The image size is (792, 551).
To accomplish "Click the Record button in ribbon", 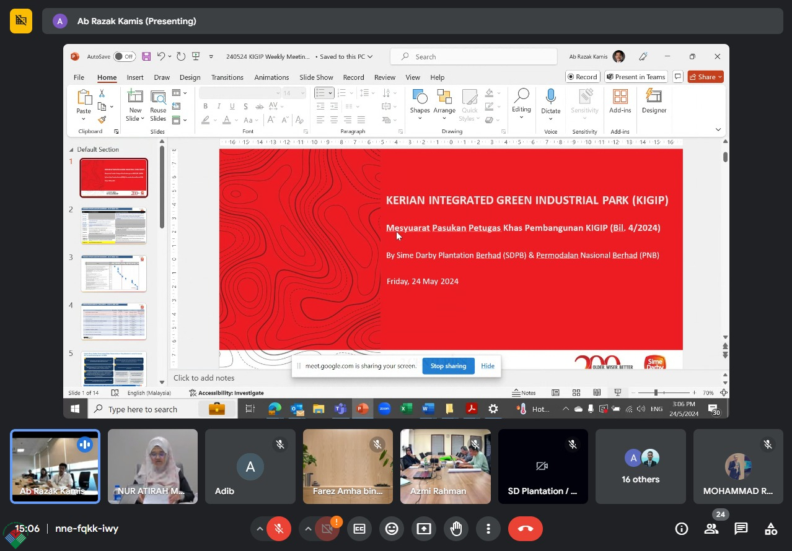I will pyautogui.click(x=582, y=77).
